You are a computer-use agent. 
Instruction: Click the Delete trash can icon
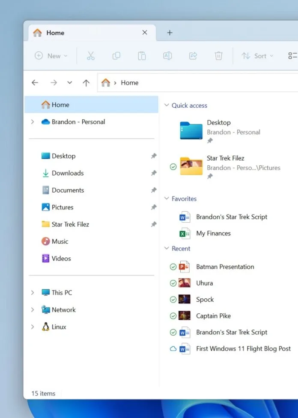click(x=218, y=56)
